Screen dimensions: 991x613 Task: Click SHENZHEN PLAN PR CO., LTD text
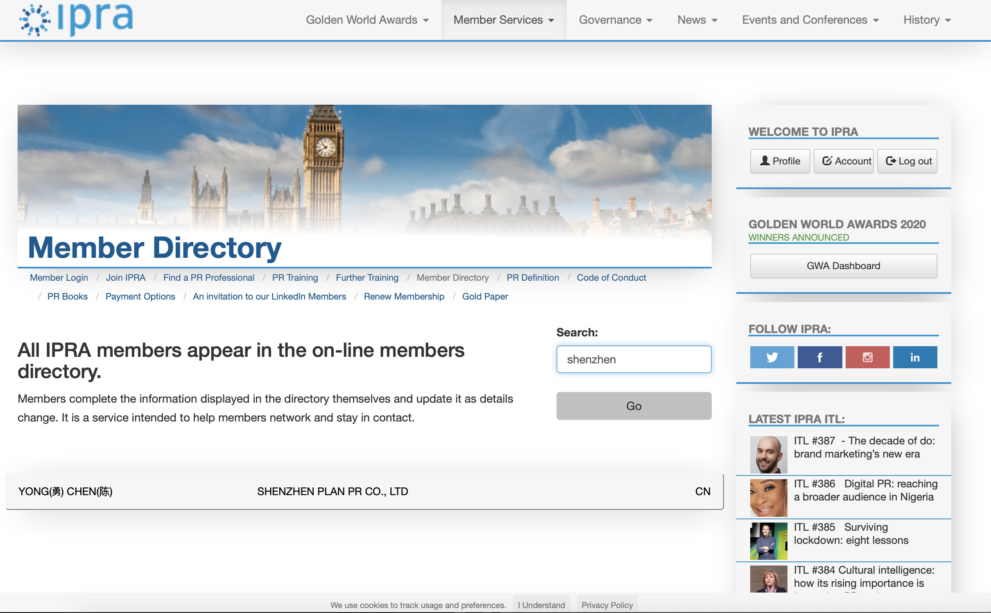(333, 491)
